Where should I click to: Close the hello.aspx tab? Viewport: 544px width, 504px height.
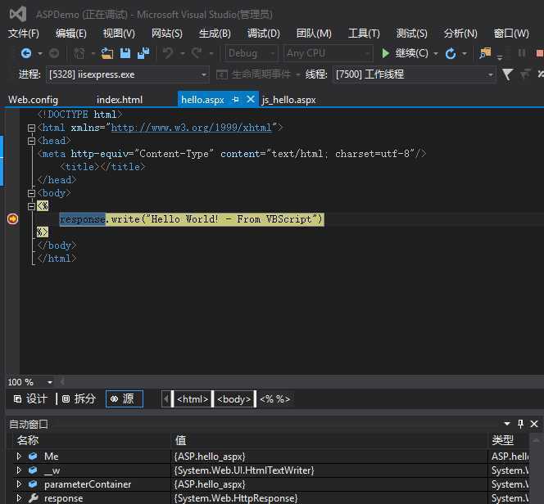[x=251, y=99]
